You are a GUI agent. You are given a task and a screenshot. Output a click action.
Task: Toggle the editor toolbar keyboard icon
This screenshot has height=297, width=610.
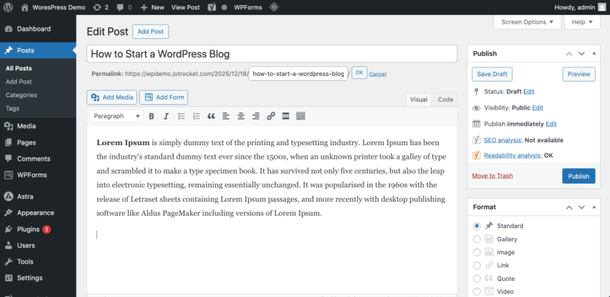point(301,116)
